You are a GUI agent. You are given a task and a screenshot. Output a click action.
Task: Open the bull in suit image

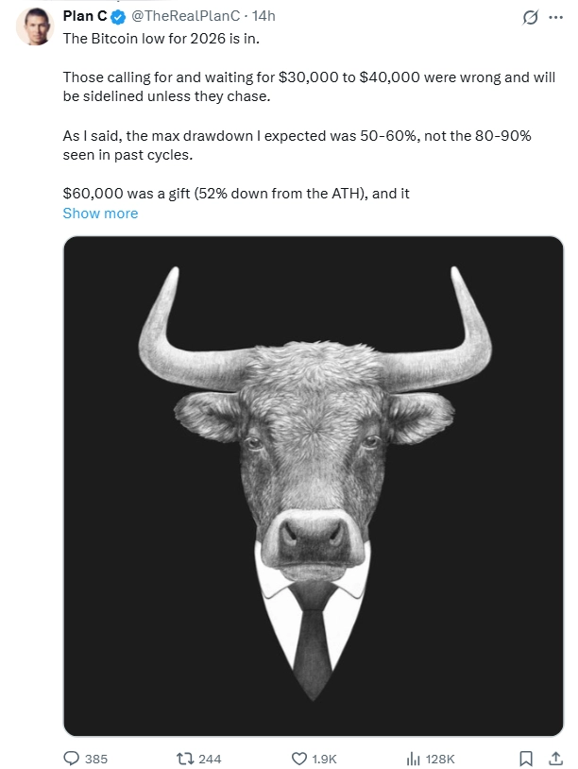313,486
